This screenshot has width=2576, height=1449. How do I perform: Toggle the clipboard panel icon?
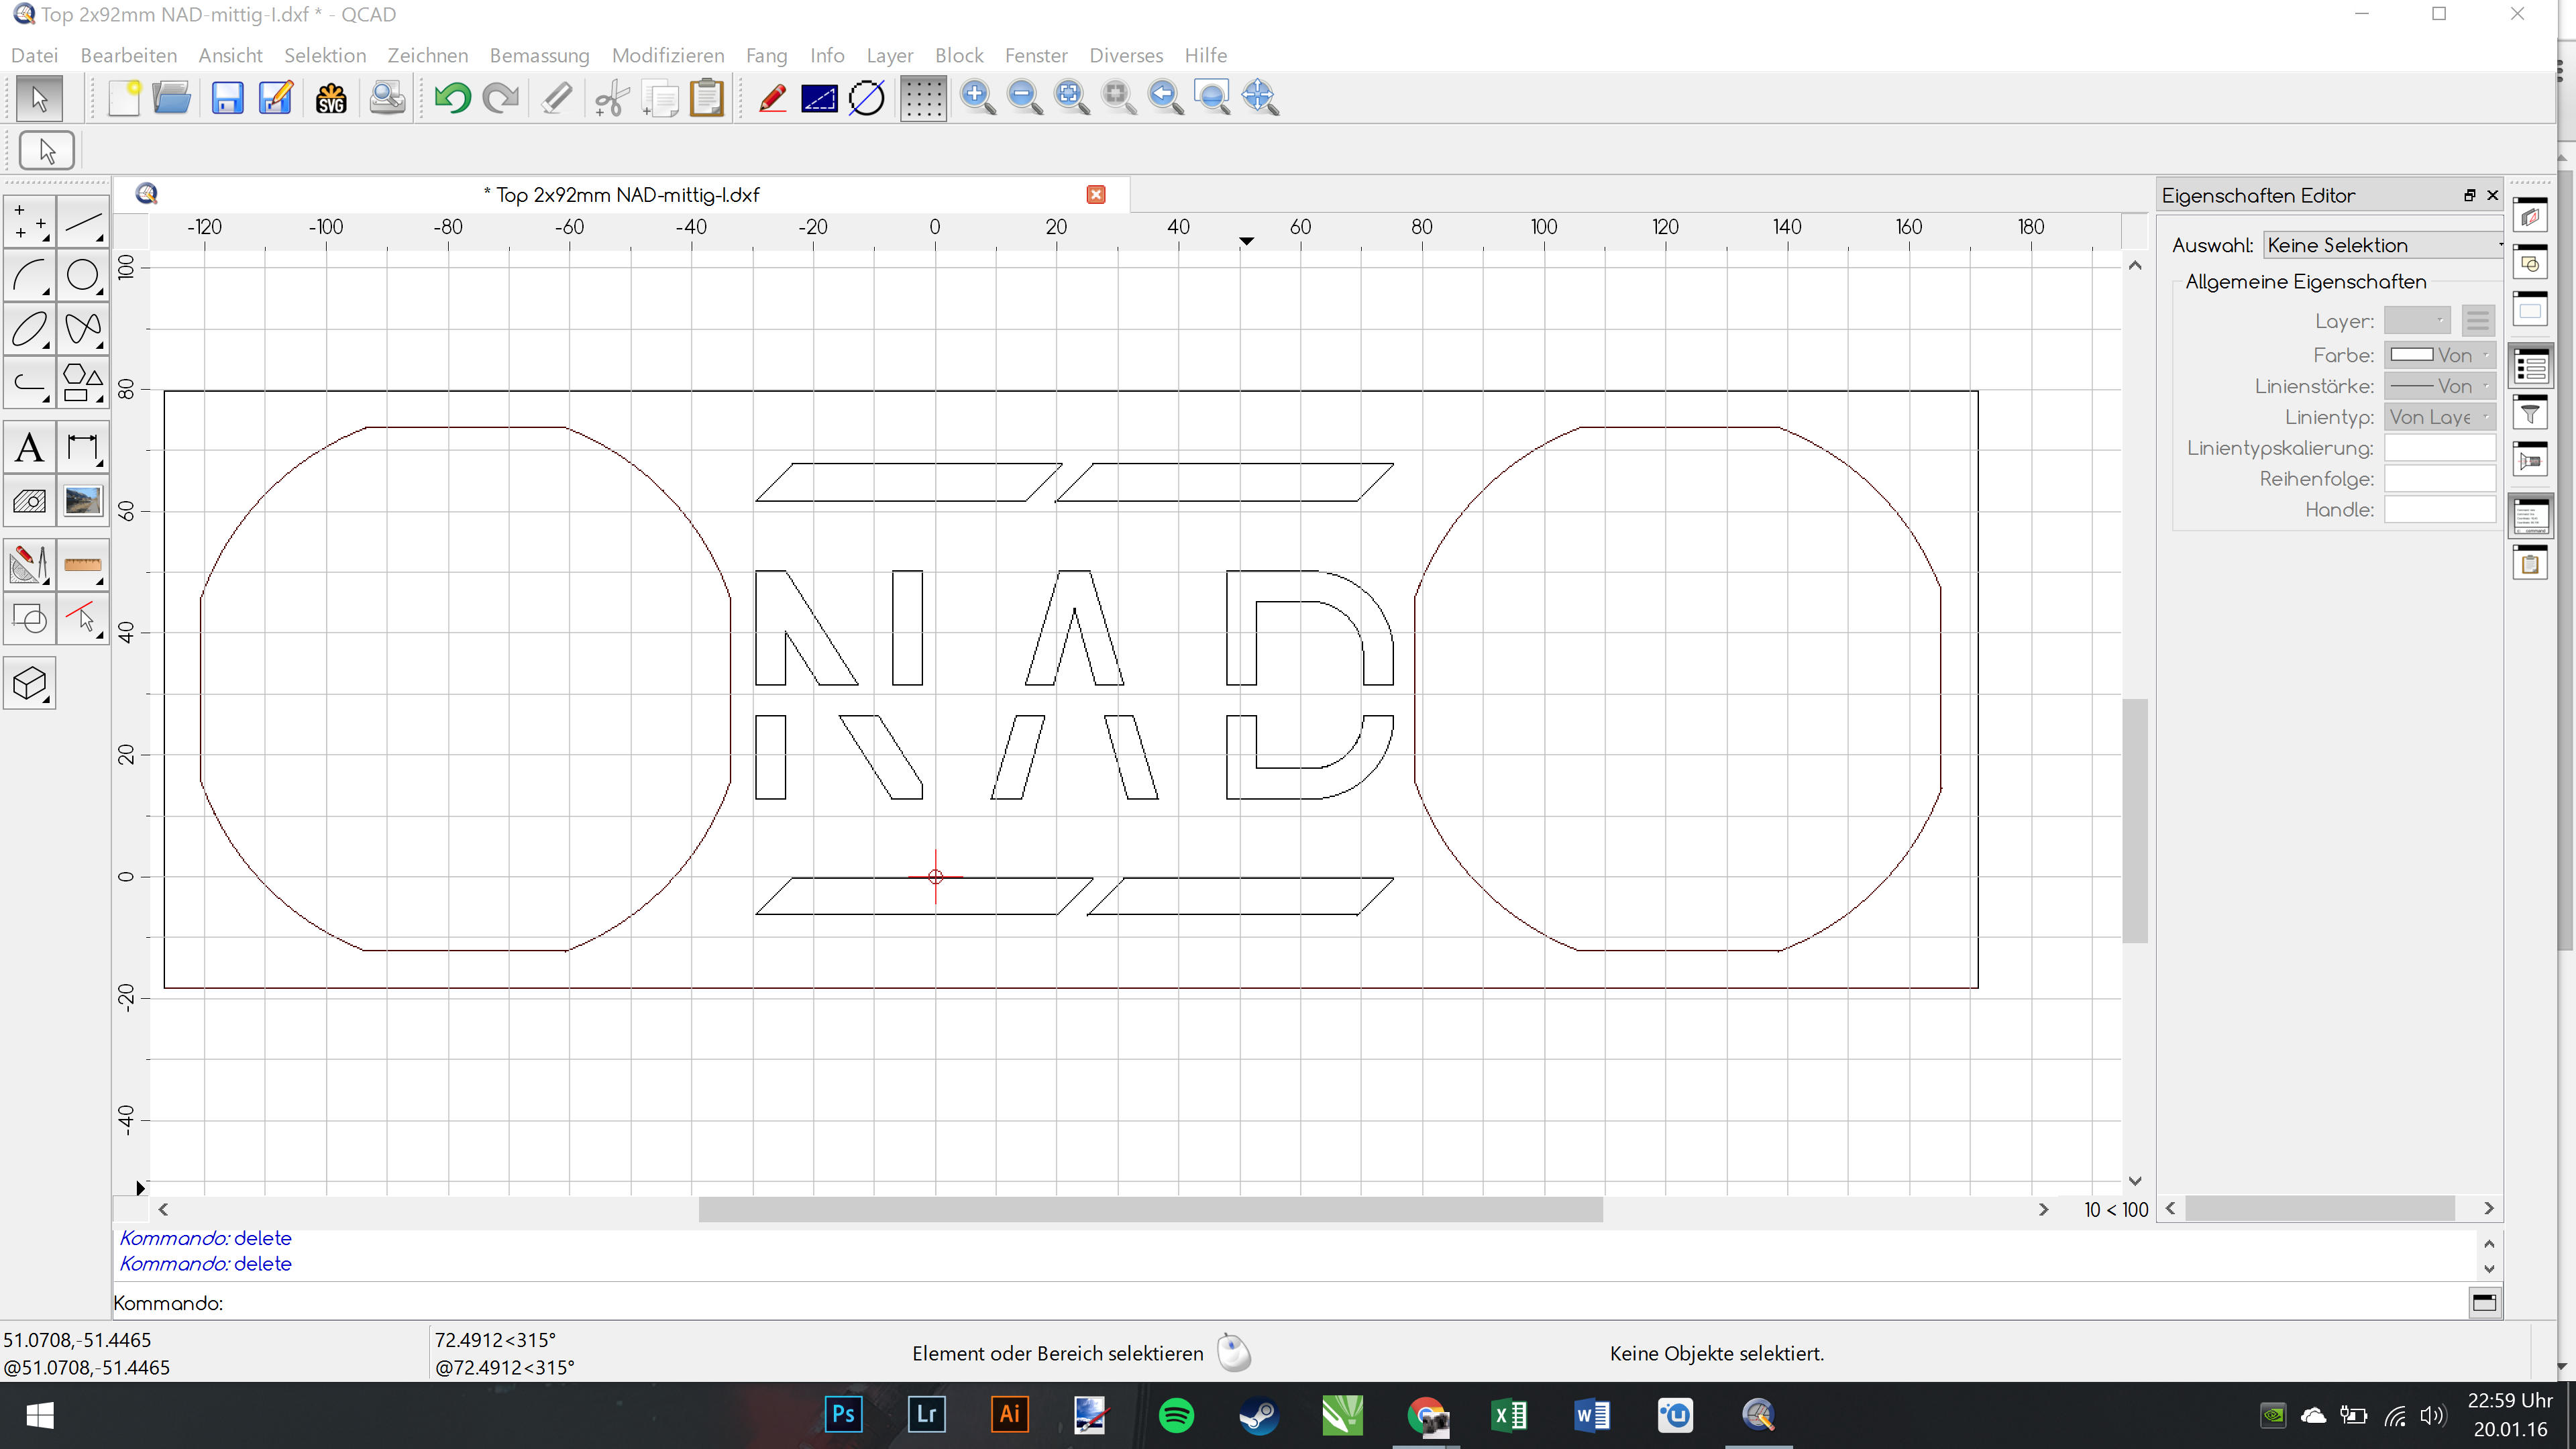tap(2531, 564)
